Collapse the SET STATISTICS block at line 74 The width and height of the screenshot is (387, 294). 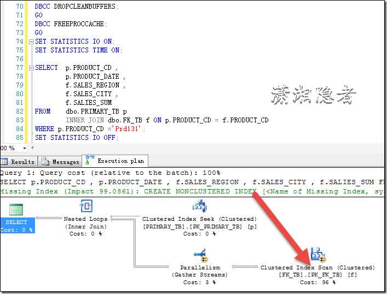[x=31, y=42]
